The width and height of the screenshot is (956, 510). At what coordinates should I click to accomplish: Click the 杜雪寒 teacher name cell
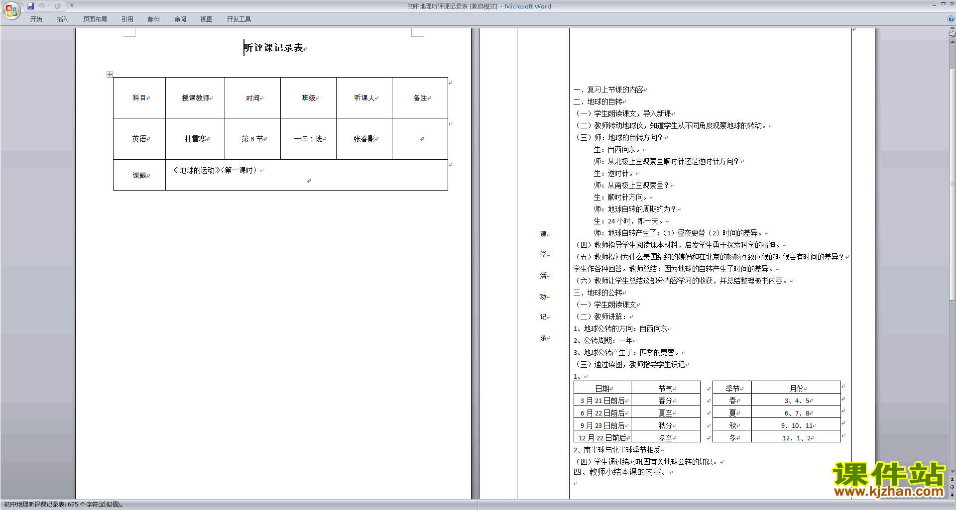[x=195, y=139]
